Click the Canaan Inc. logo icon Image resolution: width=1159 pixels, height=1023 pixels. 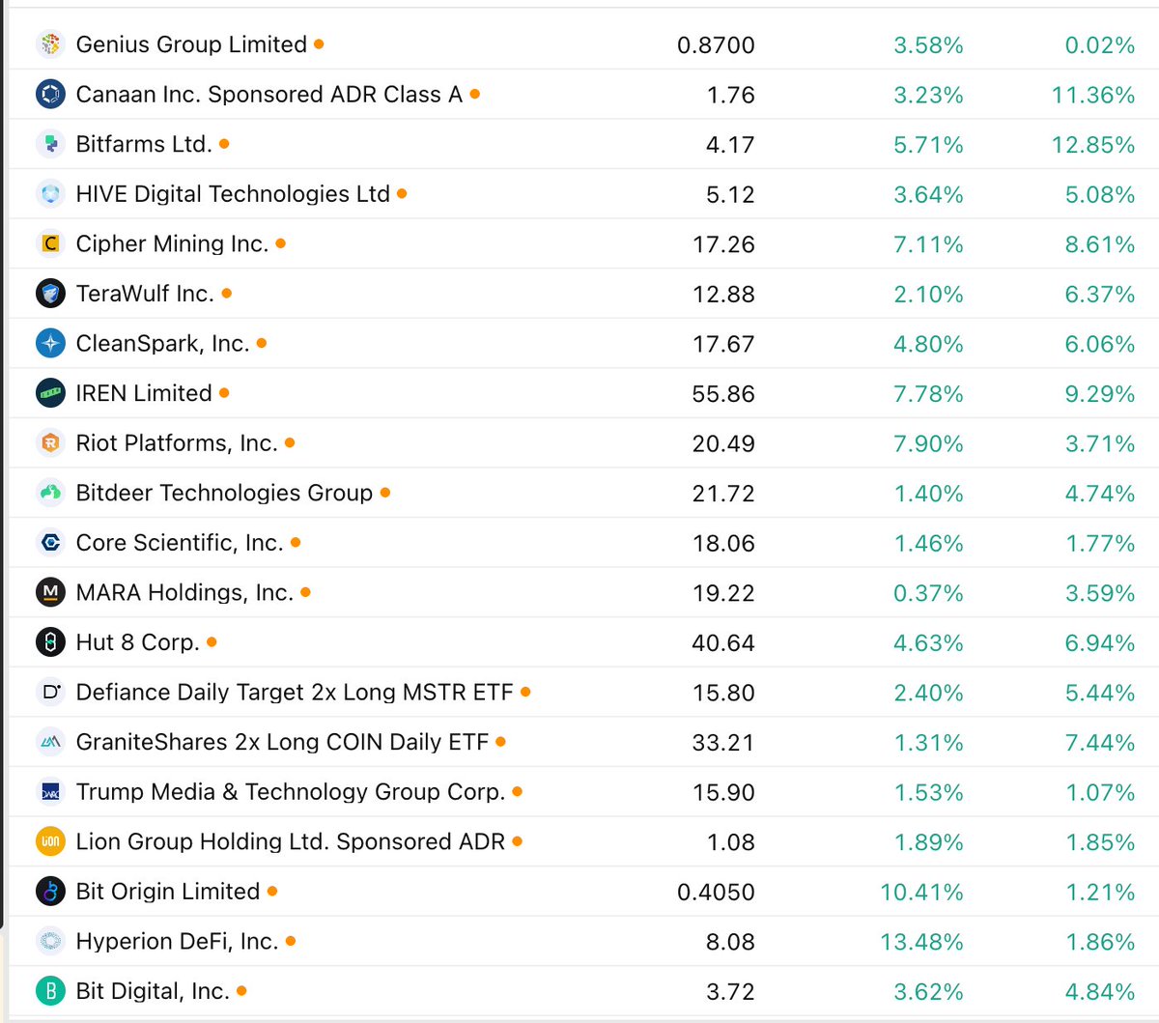[50, 95]
